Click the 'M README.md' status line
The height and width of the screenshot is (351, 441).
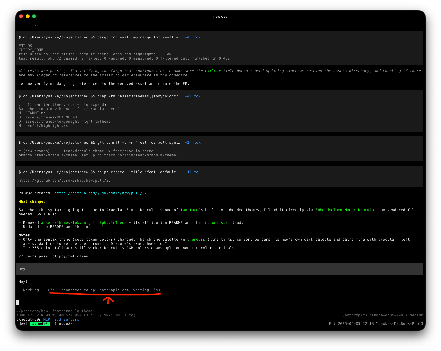click(x=32, y=113)
